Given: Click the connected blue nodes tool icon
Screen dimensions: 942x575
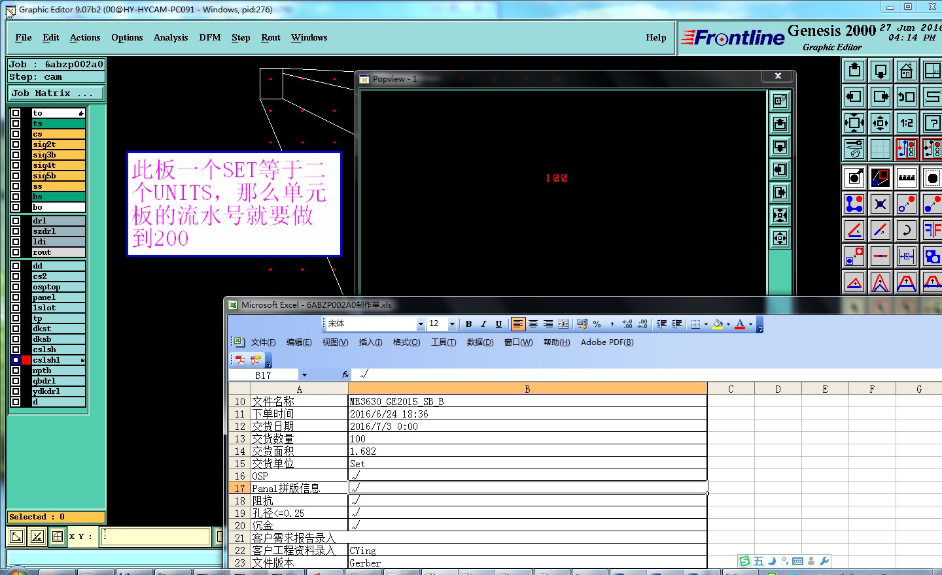Looking at the screenshot, I should point(854,204).
